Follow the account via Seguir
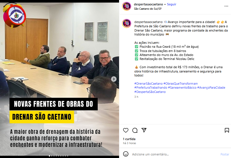Viewport: 231px width, 158px height. [x=172, y=4]
